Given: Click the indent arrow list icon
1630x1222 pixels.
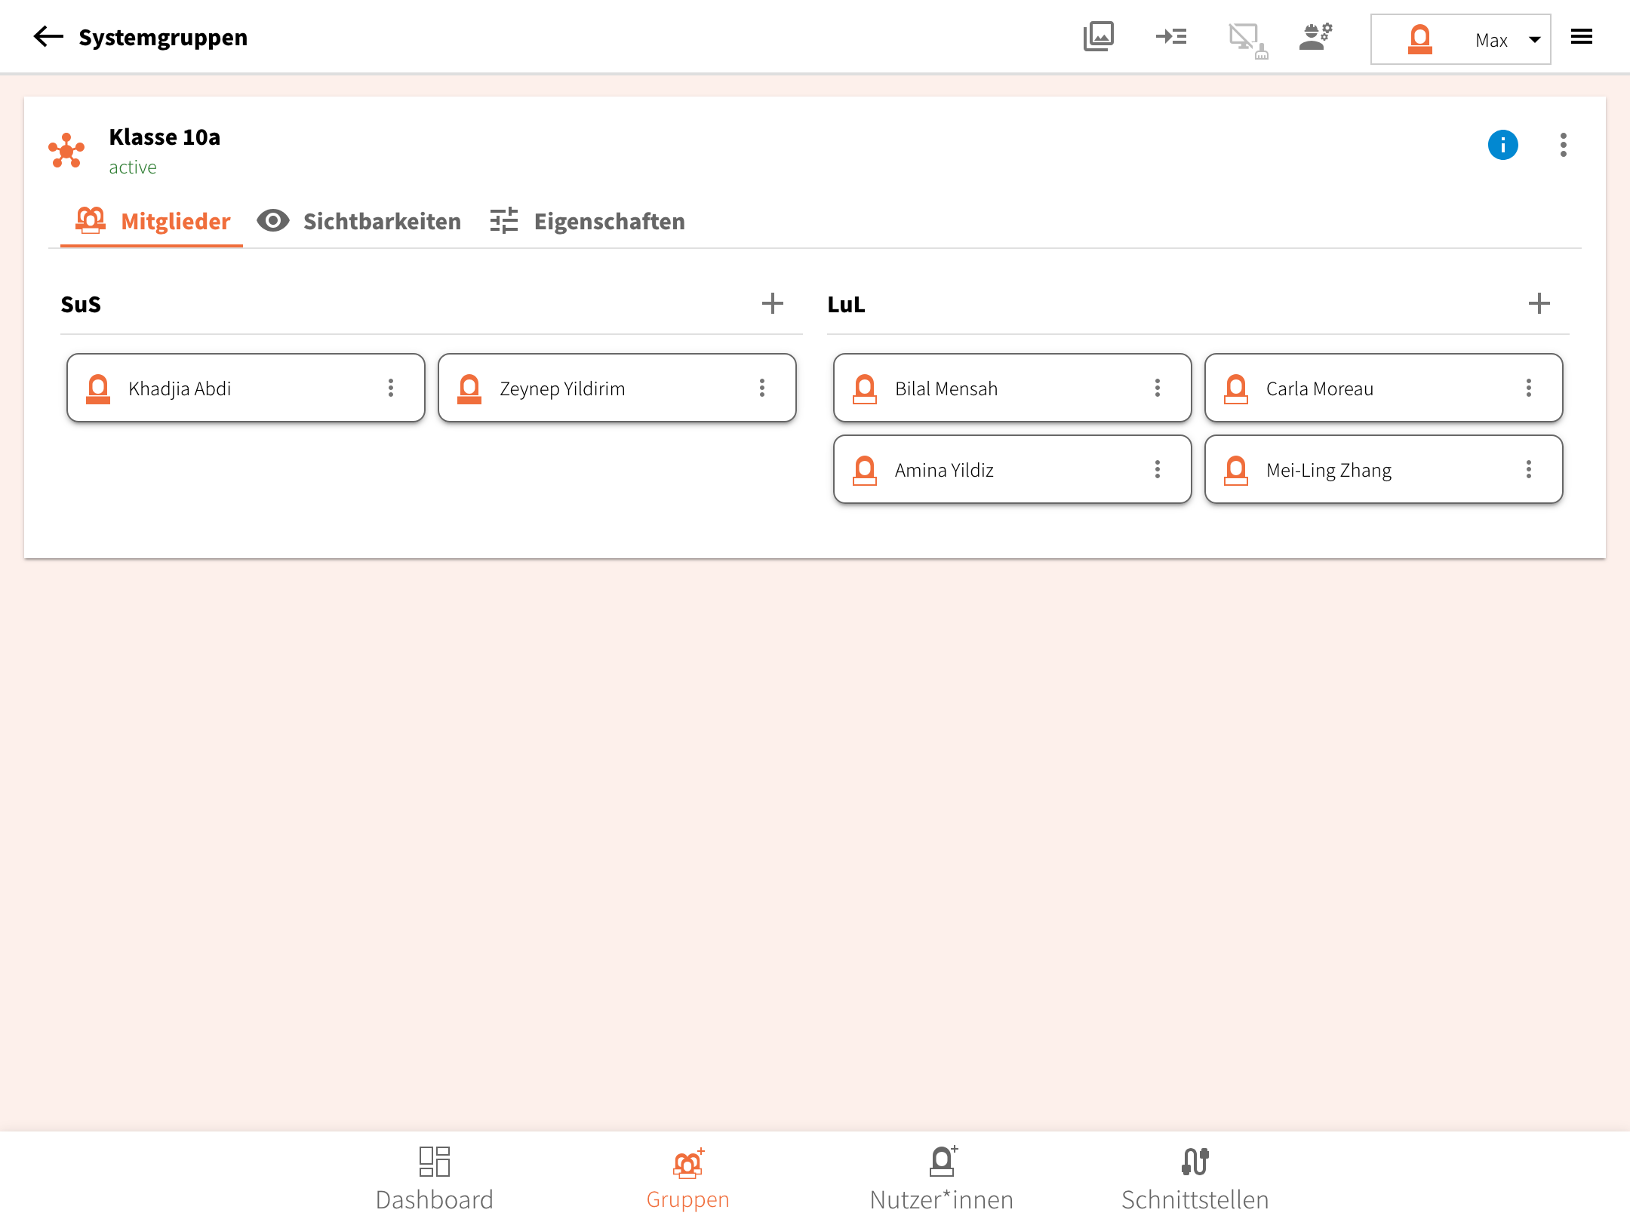Looking at the screenshot, I should pos(1170,36).
